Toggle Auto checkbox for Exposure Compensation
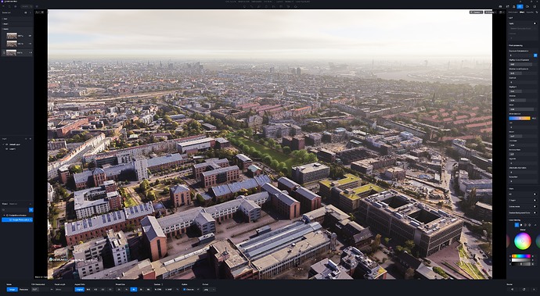Image resolution: width=540 pixels, height=296 pixels. pos(535,55)
